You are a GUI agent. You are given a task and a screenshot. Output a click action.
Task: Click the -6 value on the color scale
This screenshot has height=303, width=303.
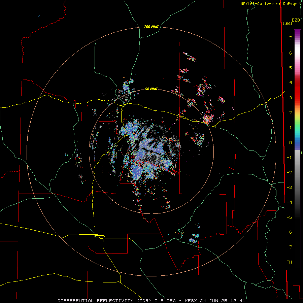[x=289, y=232]
